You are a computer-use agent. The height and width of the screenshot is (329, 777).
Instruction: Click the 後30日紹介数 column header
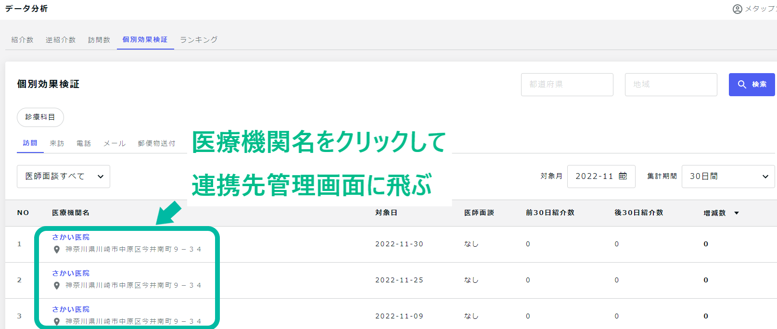(x=639, y=213)
